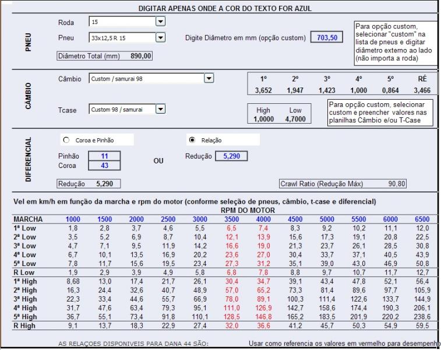Click the 4ª gear ratio 1,000
The image size is (441, 350).
tap(359, 90)
